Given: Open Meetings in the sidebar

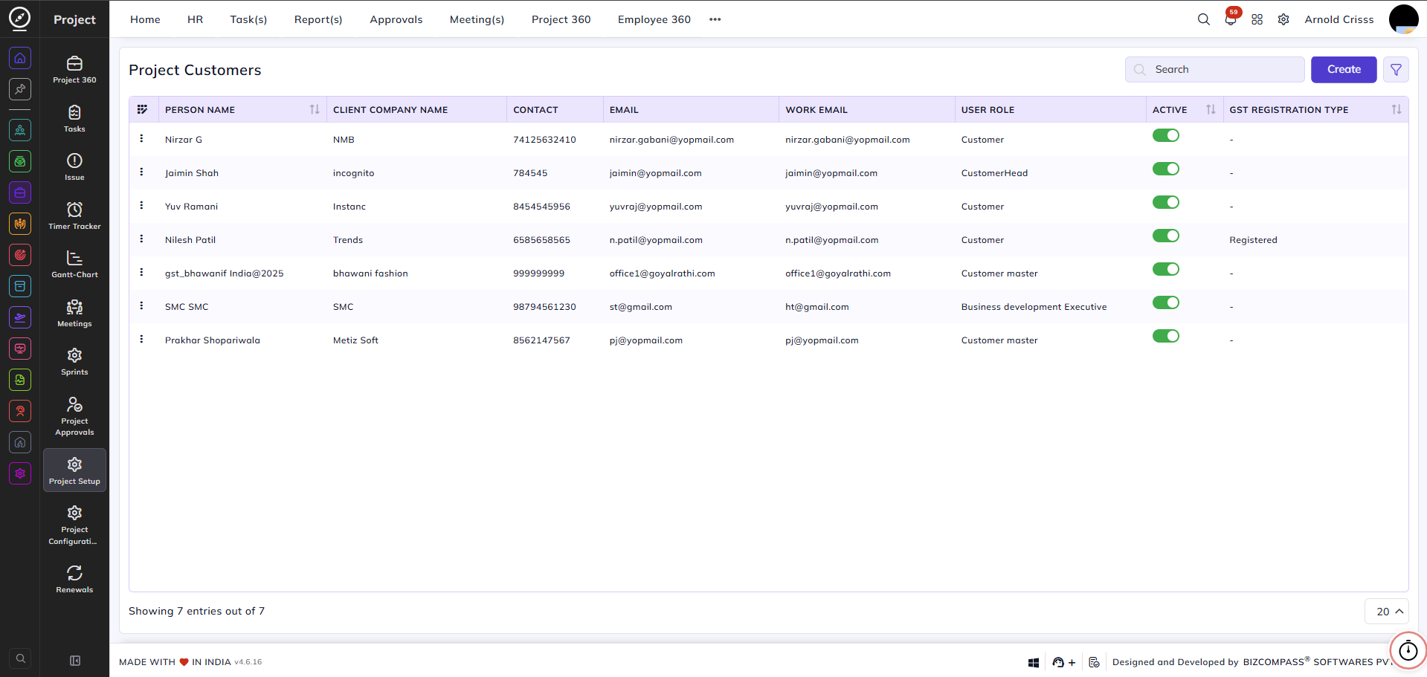Looking at the screenshot, I should [x=74, y=314].
